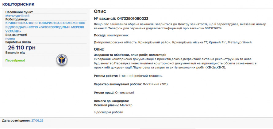The width and height of the screenshot is (273, 129).
Task: Click the State Employment Center logo icon
Action: (x=62, y=60)
